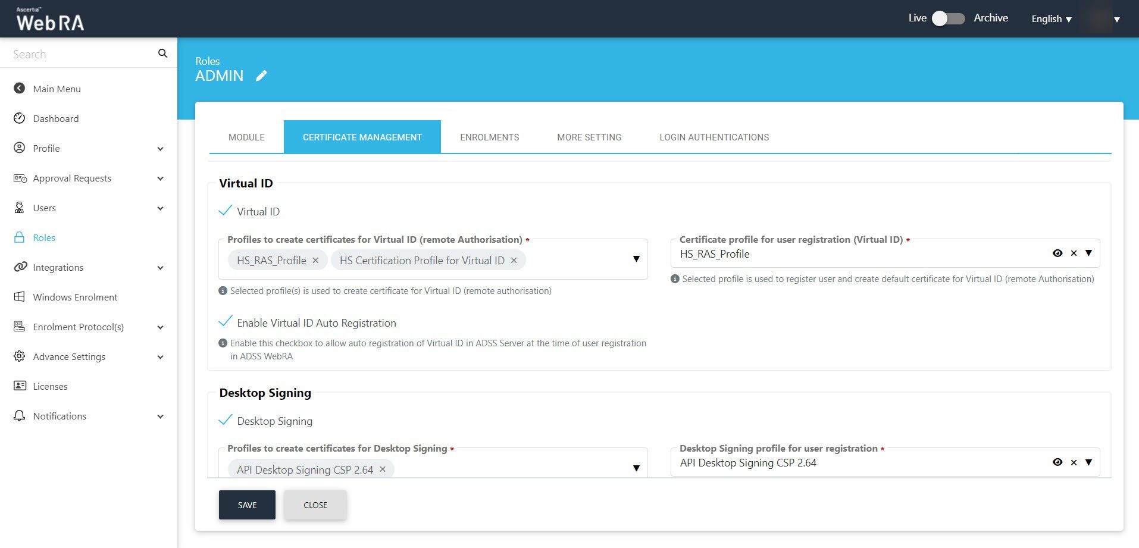1139x548 pixels.
Task: Remove API Desktop Signing CSP 2.64 chip
Action: [x=383, y=469]
